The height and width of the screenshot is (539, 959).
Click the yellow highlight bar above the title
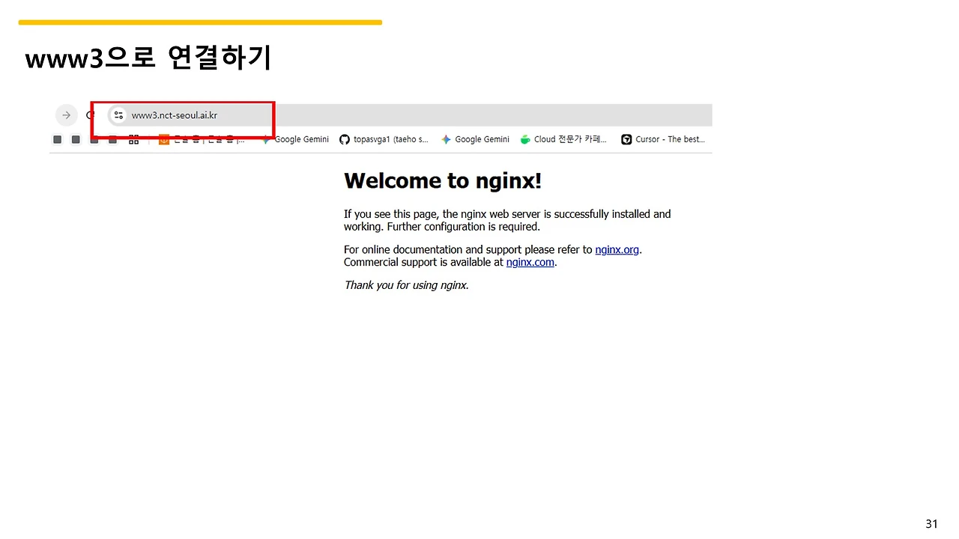click(200, 22)
